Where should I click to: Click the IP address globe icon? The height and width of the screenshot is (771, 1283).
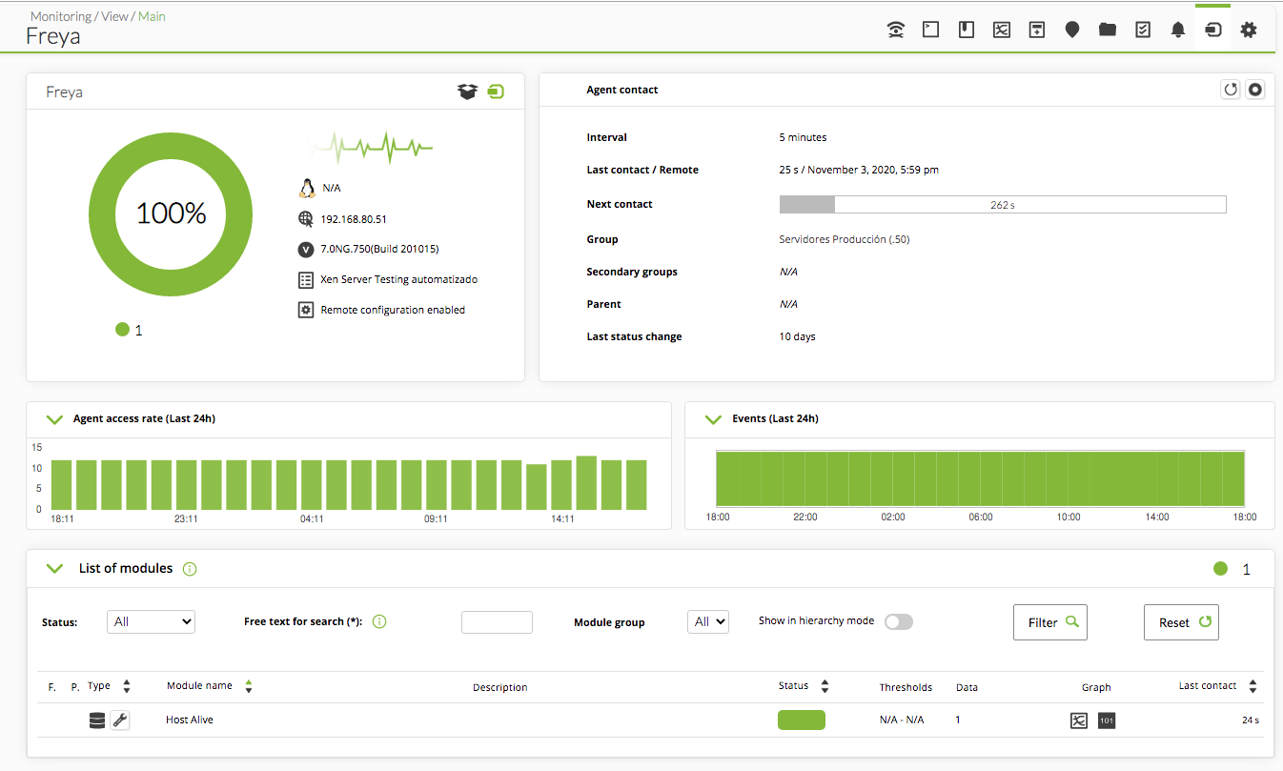(x=306, y=218)
